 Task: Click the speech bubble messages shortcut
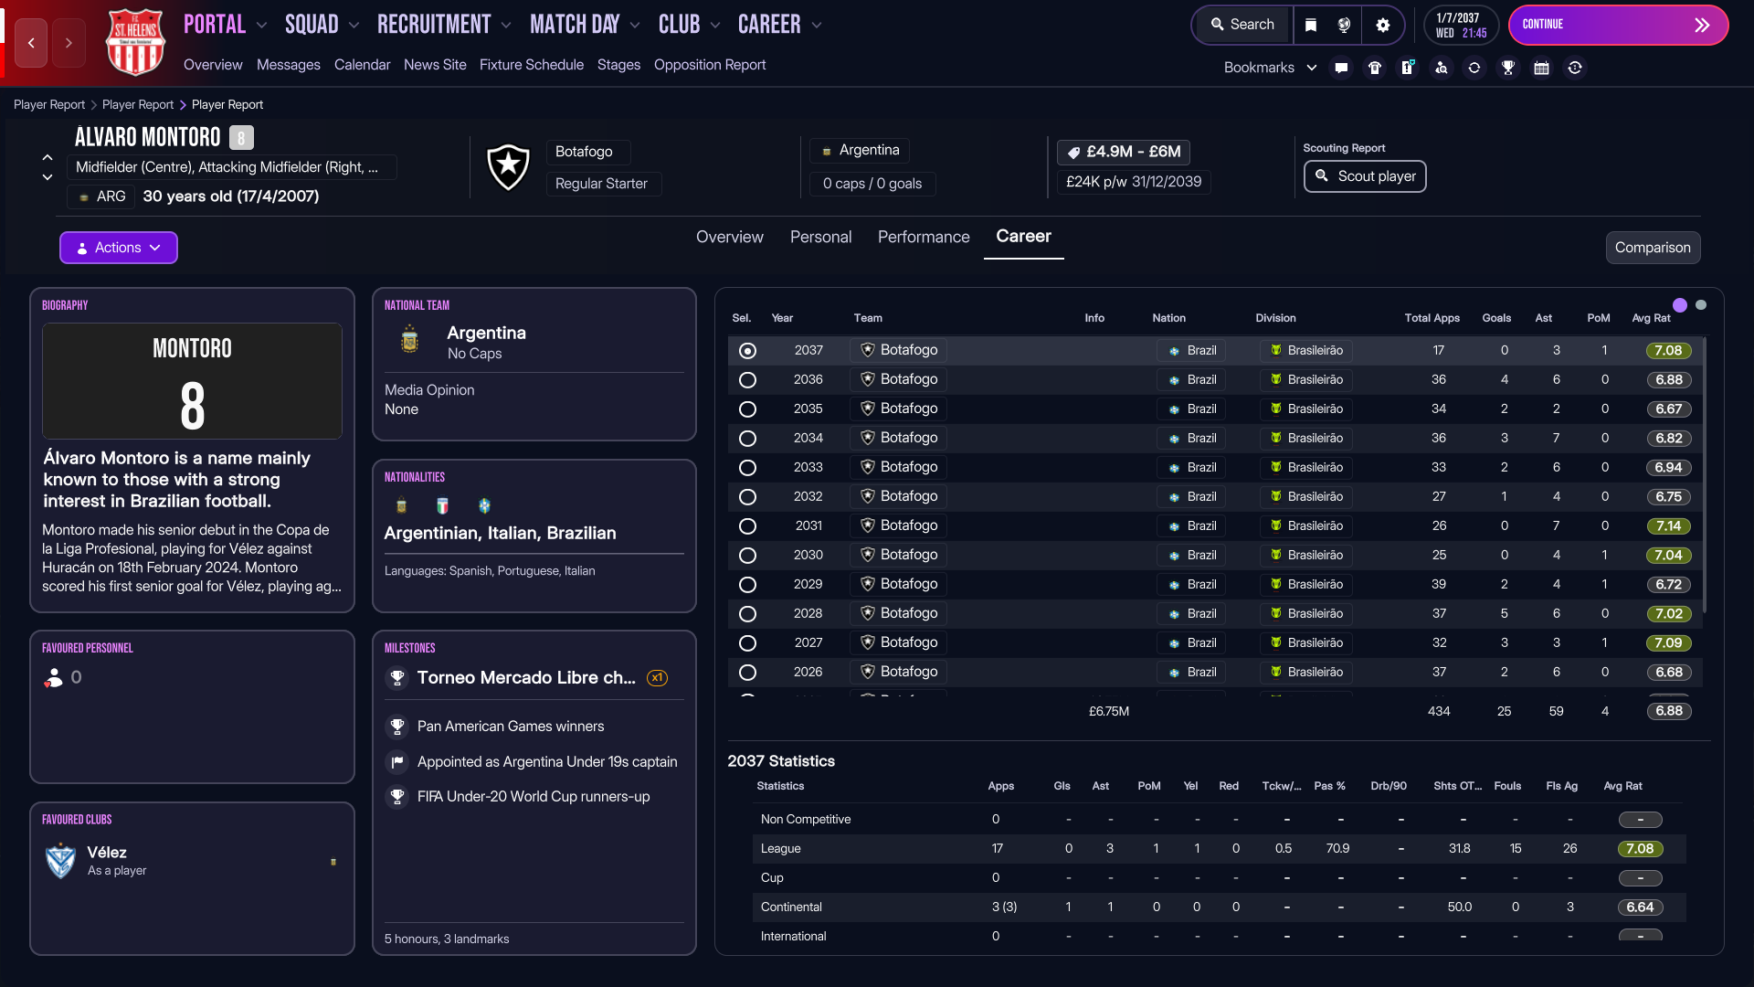point(1341,68)
